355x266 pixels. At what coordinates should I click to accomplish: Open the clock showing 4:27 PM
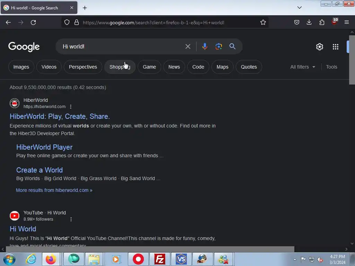[337, 259]
